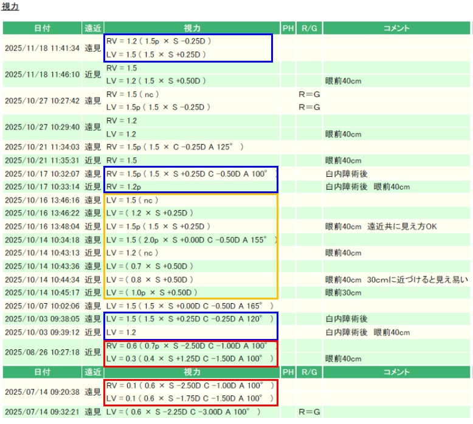Select the 2025/10/07 10:02:06 date cell
This screenshot has width=473, height=424.
(x=42, y=306)
